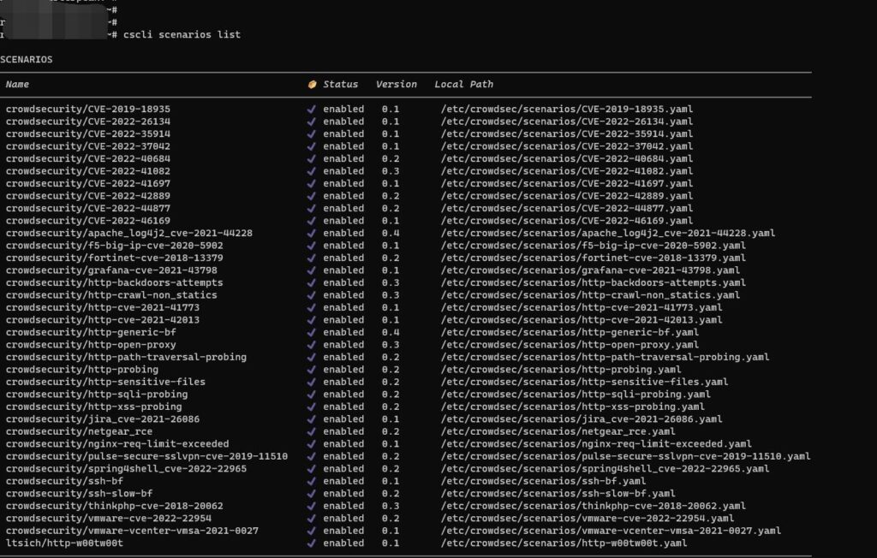Click the checkmark icon in the http-generic-bf row
Image resolution: width=877 pixels, height=558 pixels.
click(312, 332)
